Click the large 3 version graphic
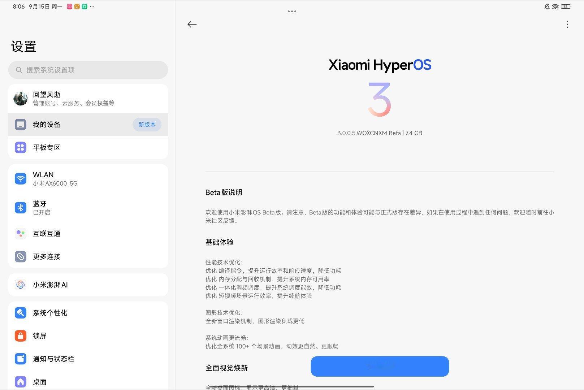This screenshot has width=584, height=390. (x=380, y=99)
